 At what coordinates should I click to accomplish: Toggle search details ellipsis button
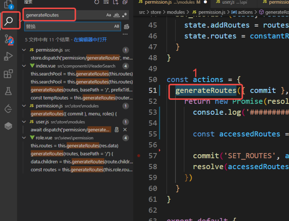pyautogui.click(x=125, y=34)
